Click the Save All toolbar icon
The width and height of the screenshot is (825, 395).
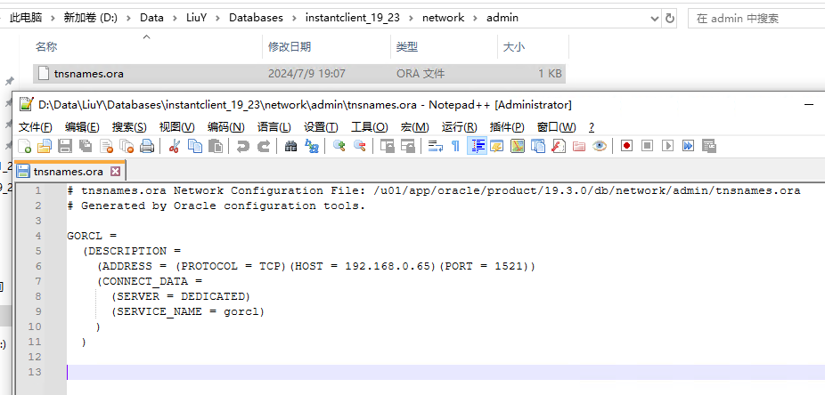coord(86,146)
